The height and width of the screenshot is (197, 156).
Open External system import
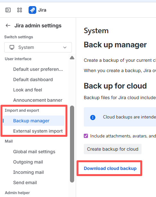[38, 131]
